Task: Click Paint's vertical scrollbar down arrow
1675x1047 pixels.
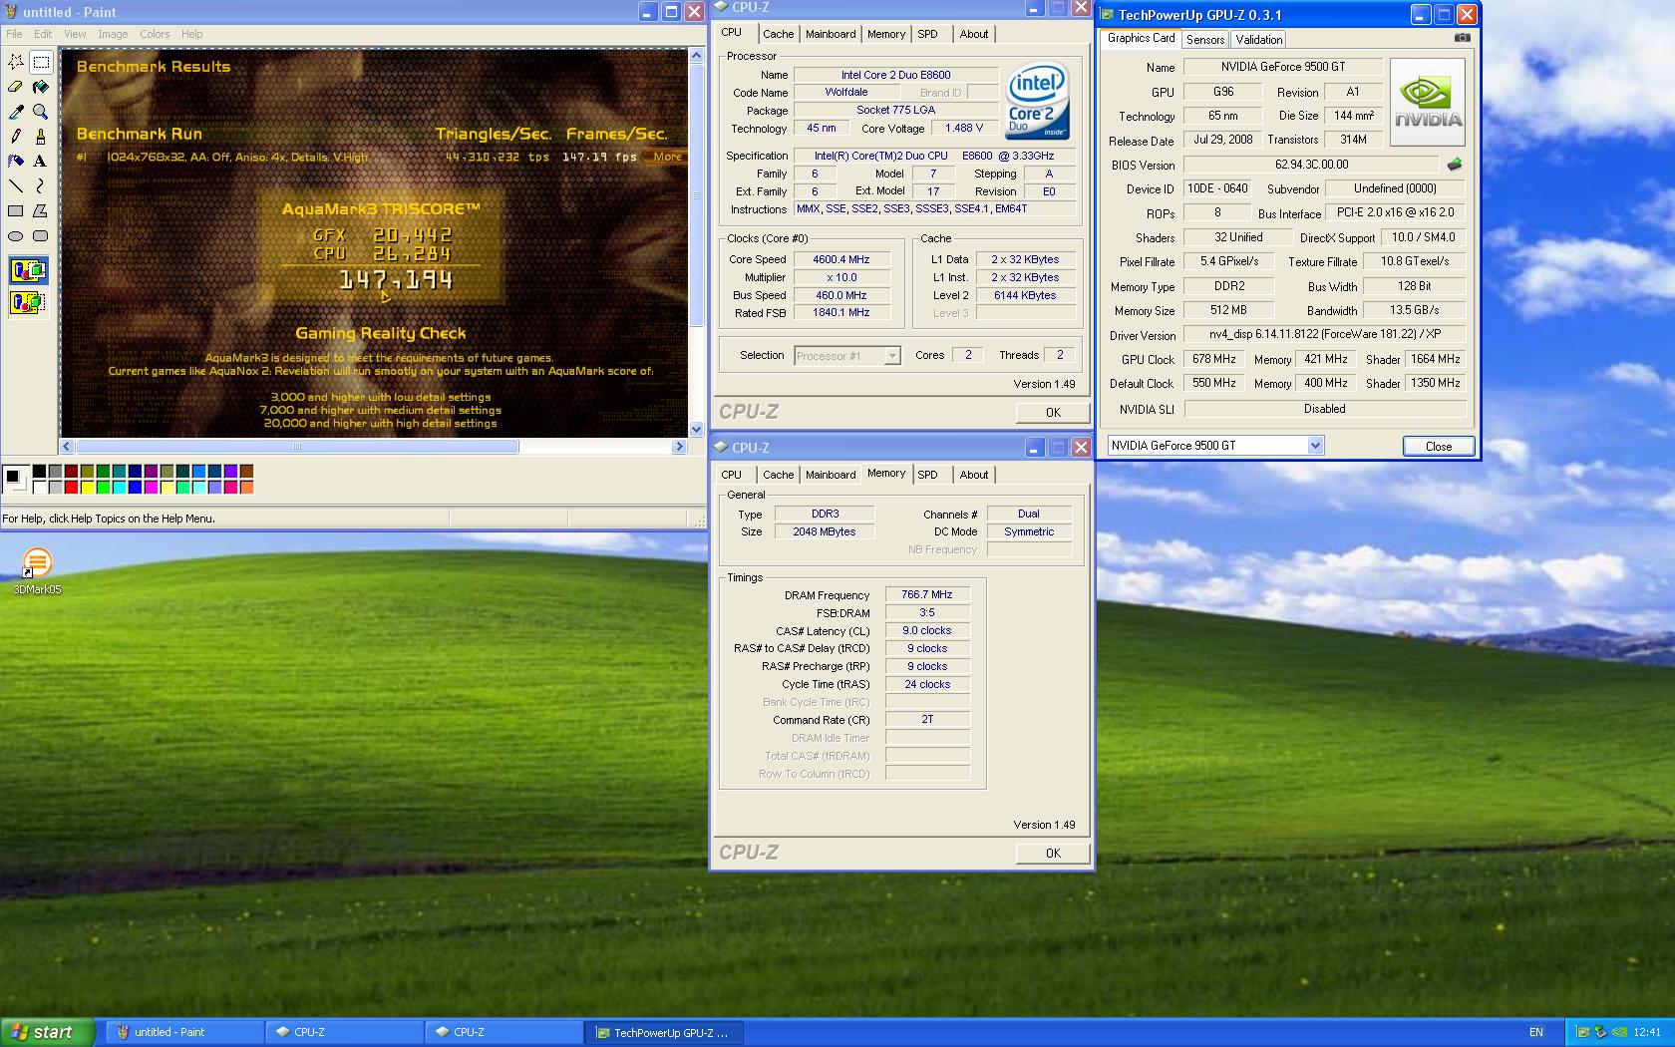Action: coord(696,430)
